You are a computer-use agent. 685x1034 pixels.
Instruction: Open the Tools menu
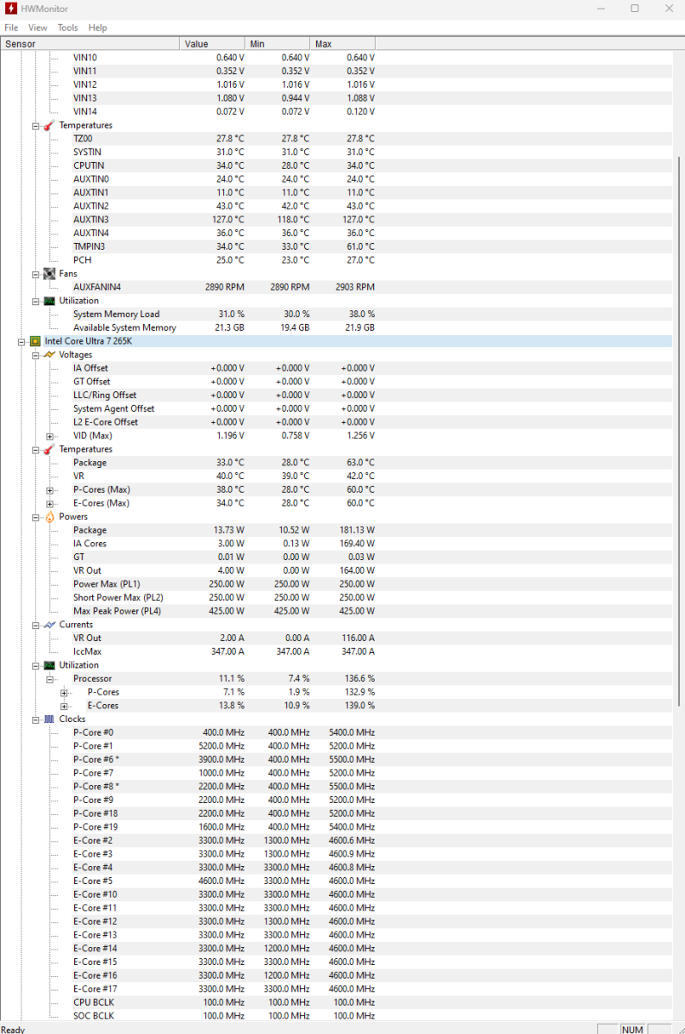point(68,28)
